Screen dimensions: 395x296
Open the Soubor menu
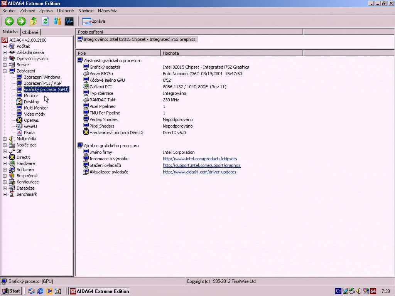[9, 11]
